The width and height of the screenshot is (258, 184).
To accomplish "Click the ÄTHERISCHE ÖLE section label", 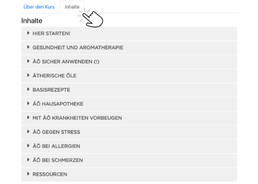I will tap(55, 76).
